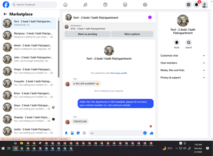Click the Facebook logo
Screen dimensions: 213x156
6,5
